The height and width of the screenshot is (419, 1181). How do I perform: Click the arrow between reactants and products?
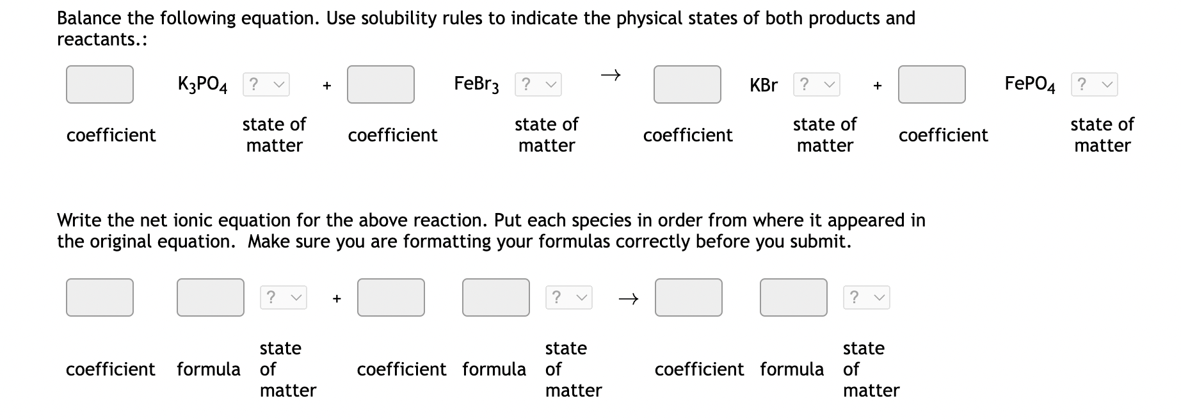click(610, 76)
